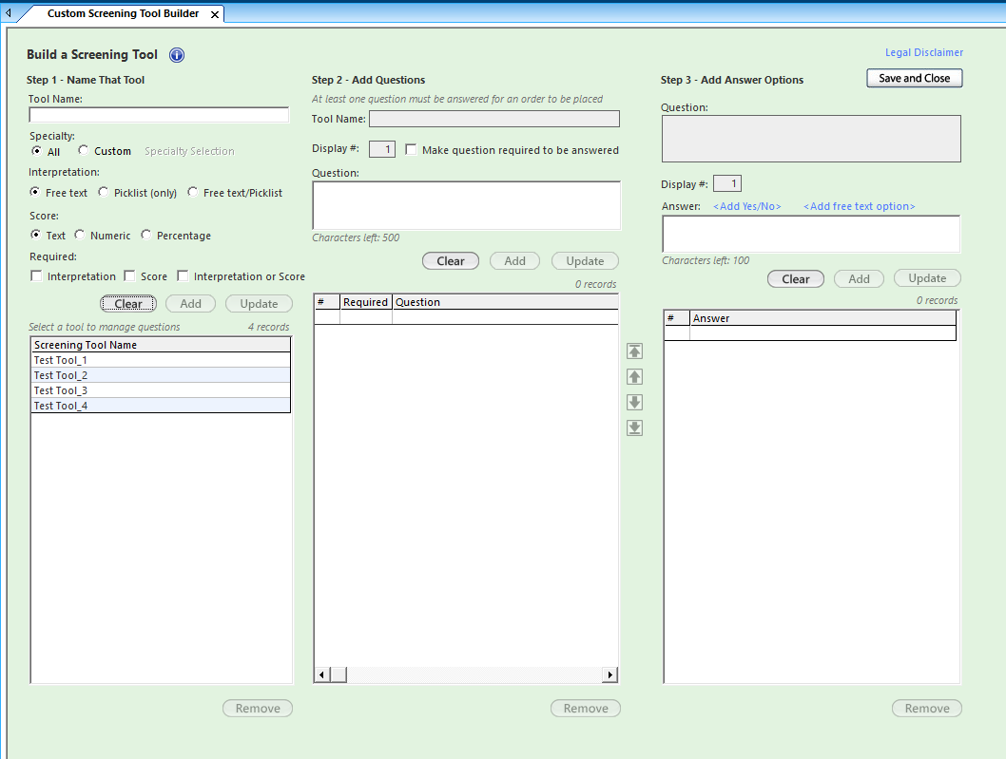The image size is (1006, 759).
Task: Click Update button in Step 1
Action: (x=260, y=304)
